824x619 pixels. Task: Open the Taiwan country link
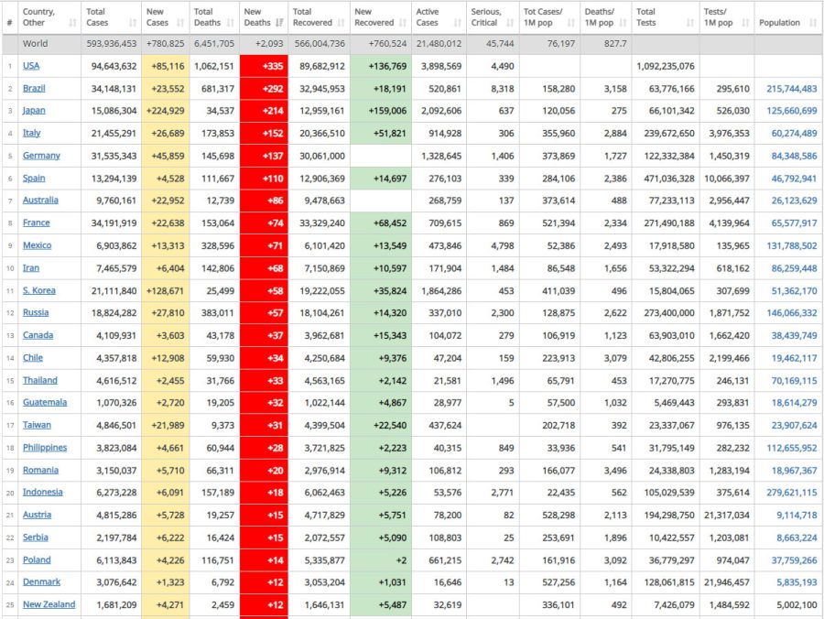(x=37, y=425)
